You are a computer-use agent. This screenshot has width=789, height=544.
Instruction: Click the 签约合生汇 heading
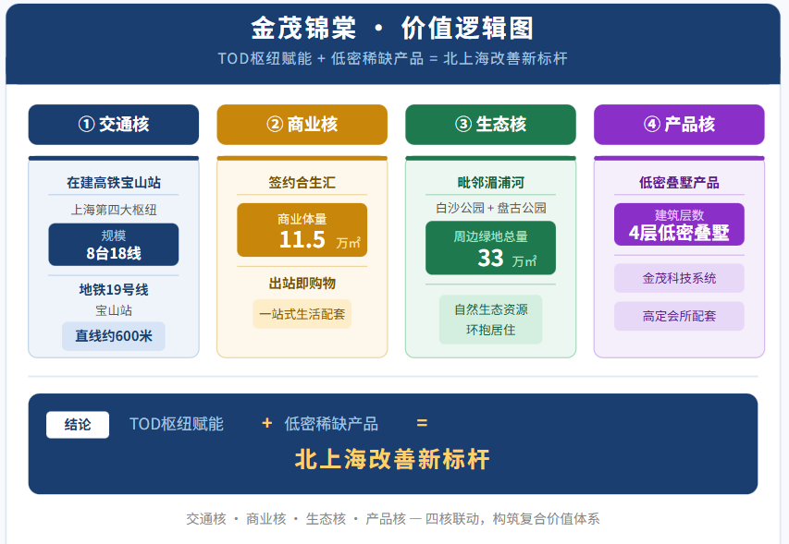pyautogui.click(x=302, y=182)
